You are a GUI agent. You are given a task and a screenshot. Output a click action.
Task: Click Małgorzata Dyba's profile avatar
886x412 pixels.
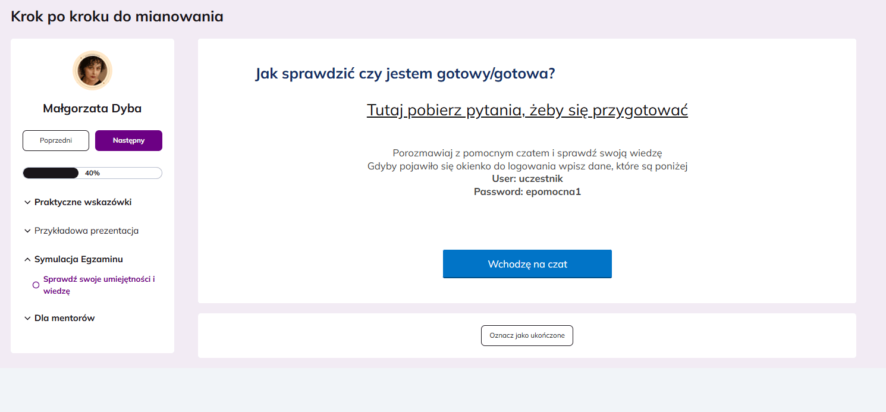pyautogui.click(x=92, y=70)
